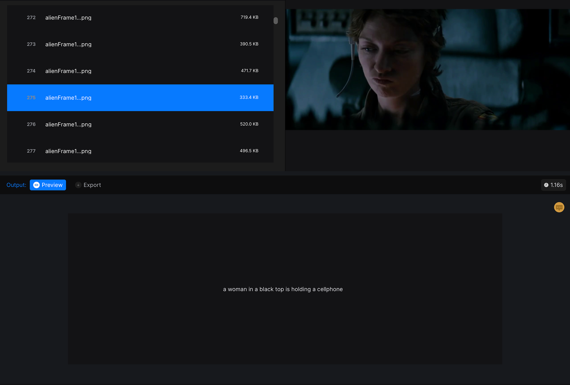Click the movie frame preview image
Screen dimensions: 570x385
(x=427, y=69)
